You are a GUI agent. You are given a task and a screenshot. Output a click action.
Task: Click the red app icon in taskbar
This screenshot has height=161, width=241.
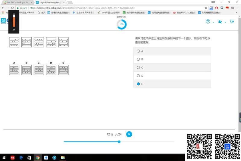click(13, 158)
